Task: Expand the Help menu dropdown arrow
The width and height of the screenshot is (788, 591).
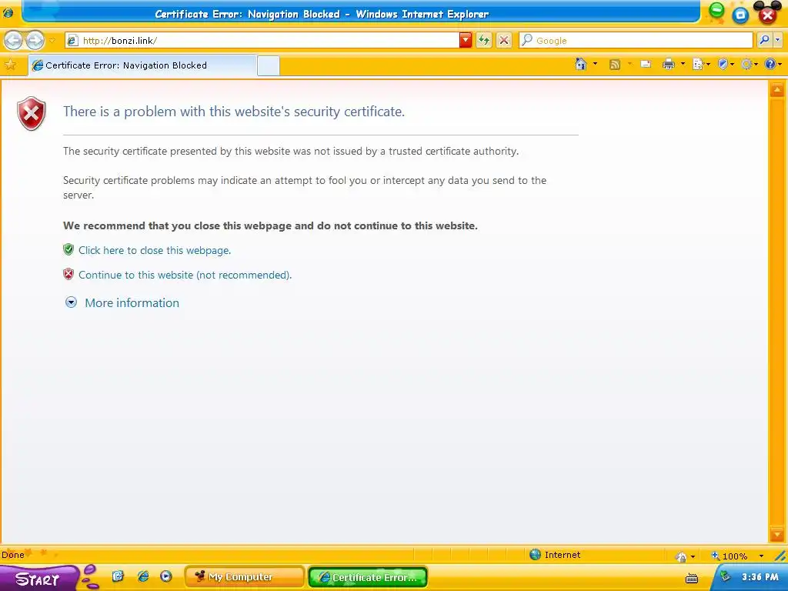Action: click(x=780, y=65)
